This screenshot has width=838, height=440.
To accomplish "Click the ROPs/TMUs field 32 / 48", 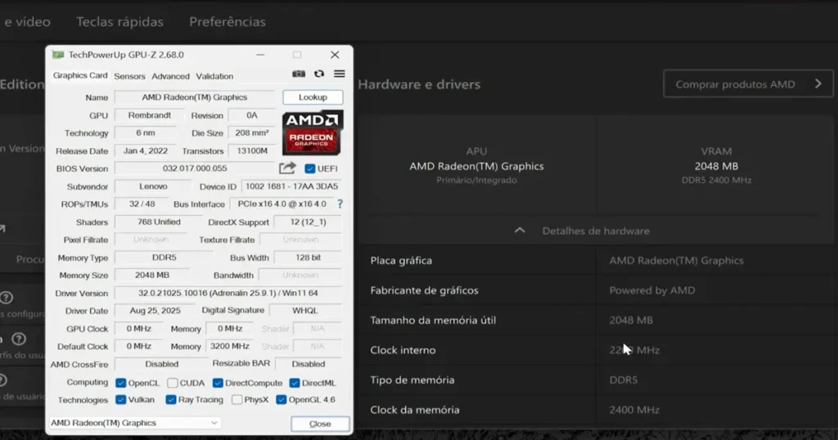I will coord(142,204).
